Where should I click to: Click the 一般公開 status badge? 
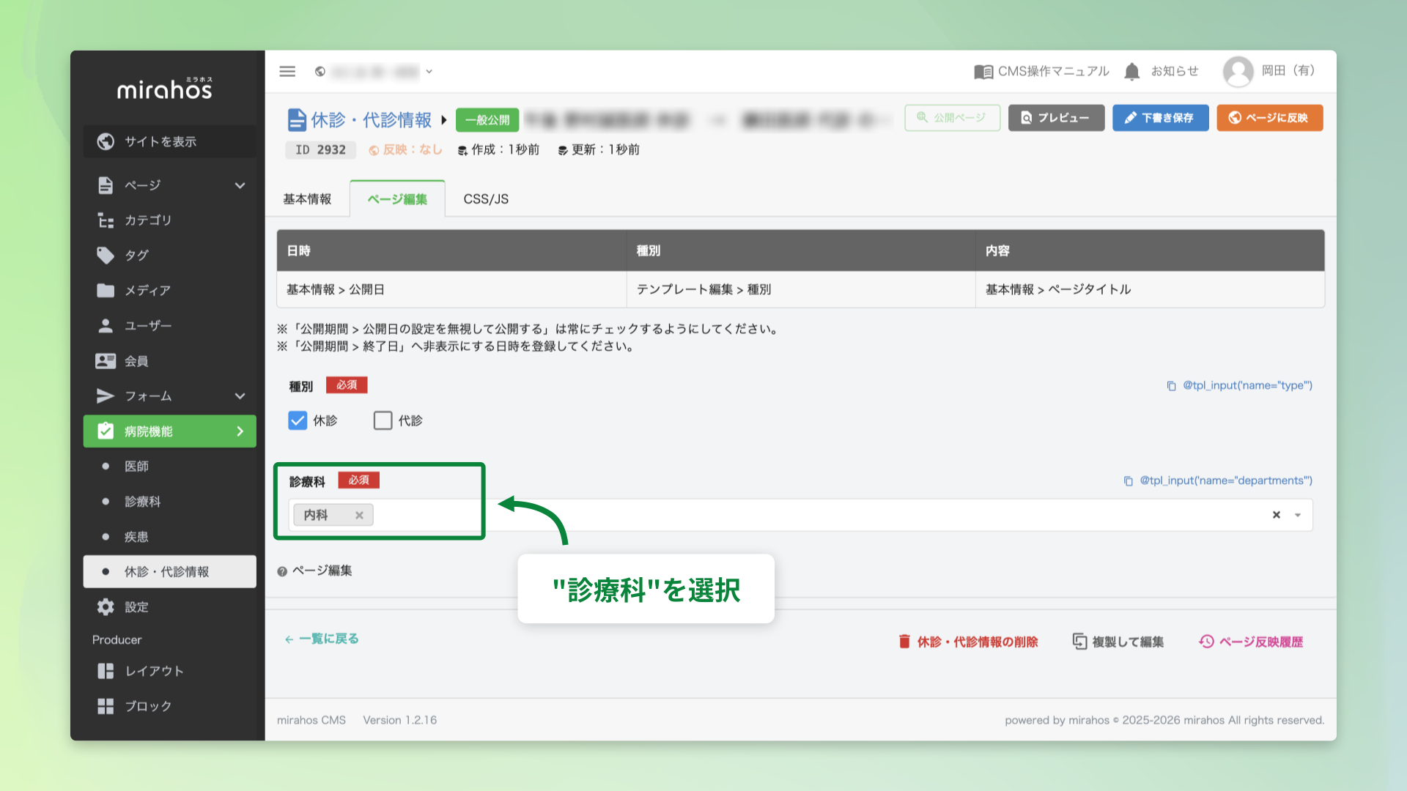click(x=487, y=120)
